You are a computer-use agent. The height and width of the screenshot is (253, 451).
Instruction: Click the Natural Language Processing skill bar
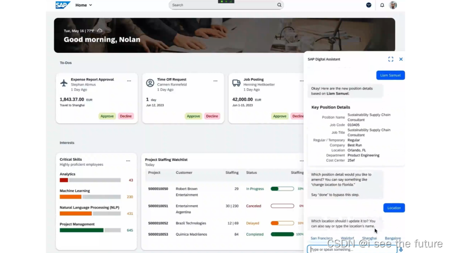(x=90, y=214)
